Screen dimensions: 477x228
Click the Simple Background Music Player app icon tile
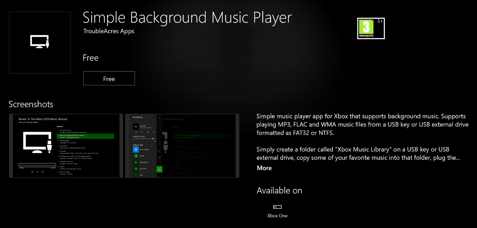pos(40,42)
